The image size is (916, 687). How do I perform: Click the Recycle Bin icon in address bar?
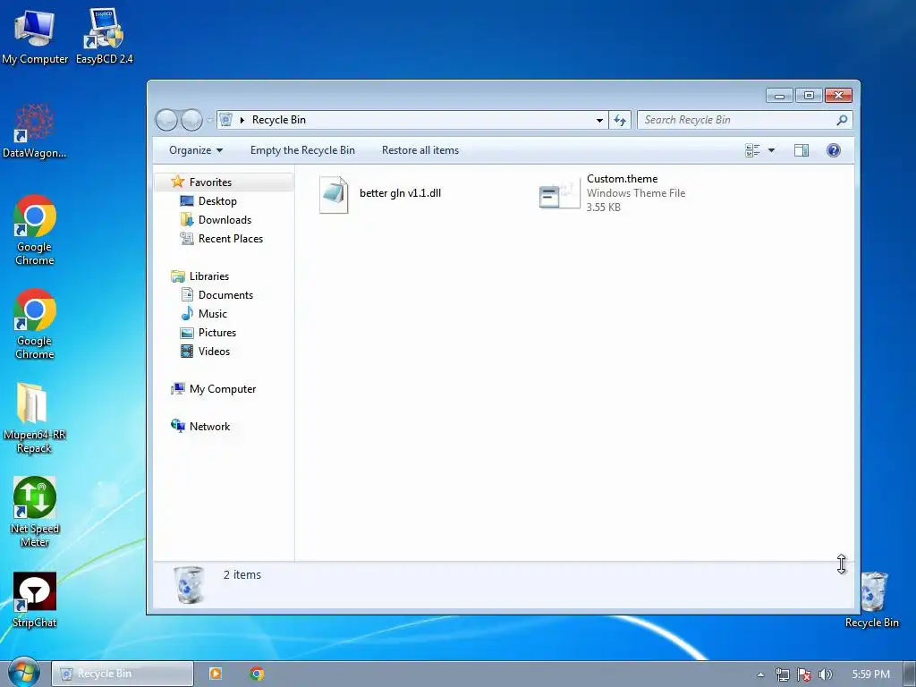226,120
